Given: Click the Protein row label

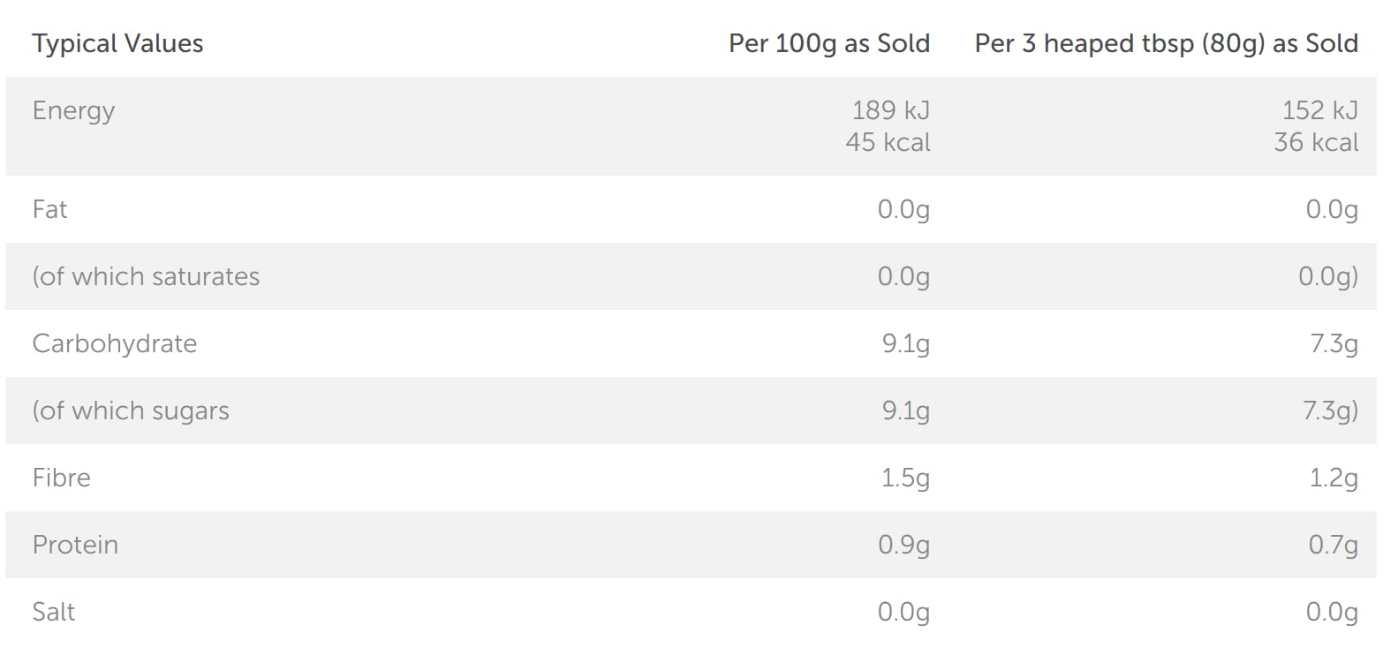Looking at the screenshot, I should coord(75,545).
